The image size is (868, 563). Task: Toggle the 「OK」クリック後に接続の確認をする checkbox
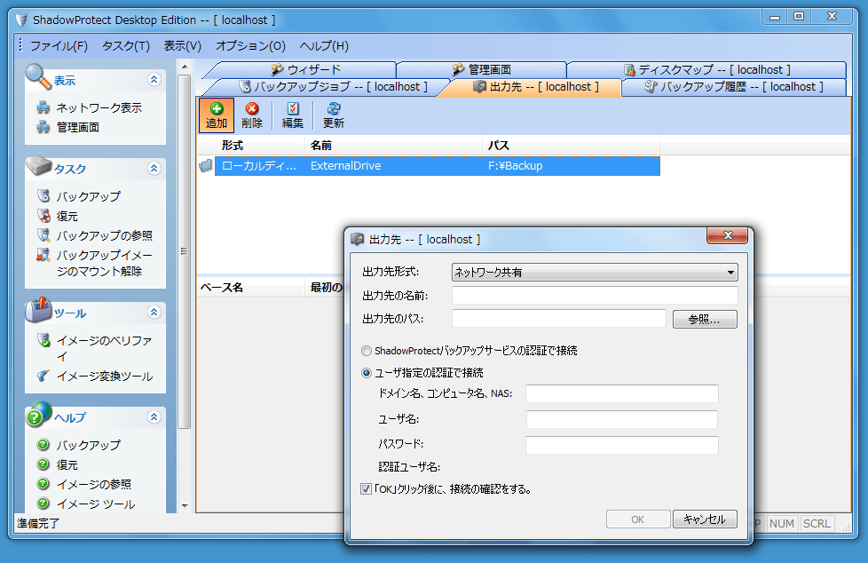366,488
